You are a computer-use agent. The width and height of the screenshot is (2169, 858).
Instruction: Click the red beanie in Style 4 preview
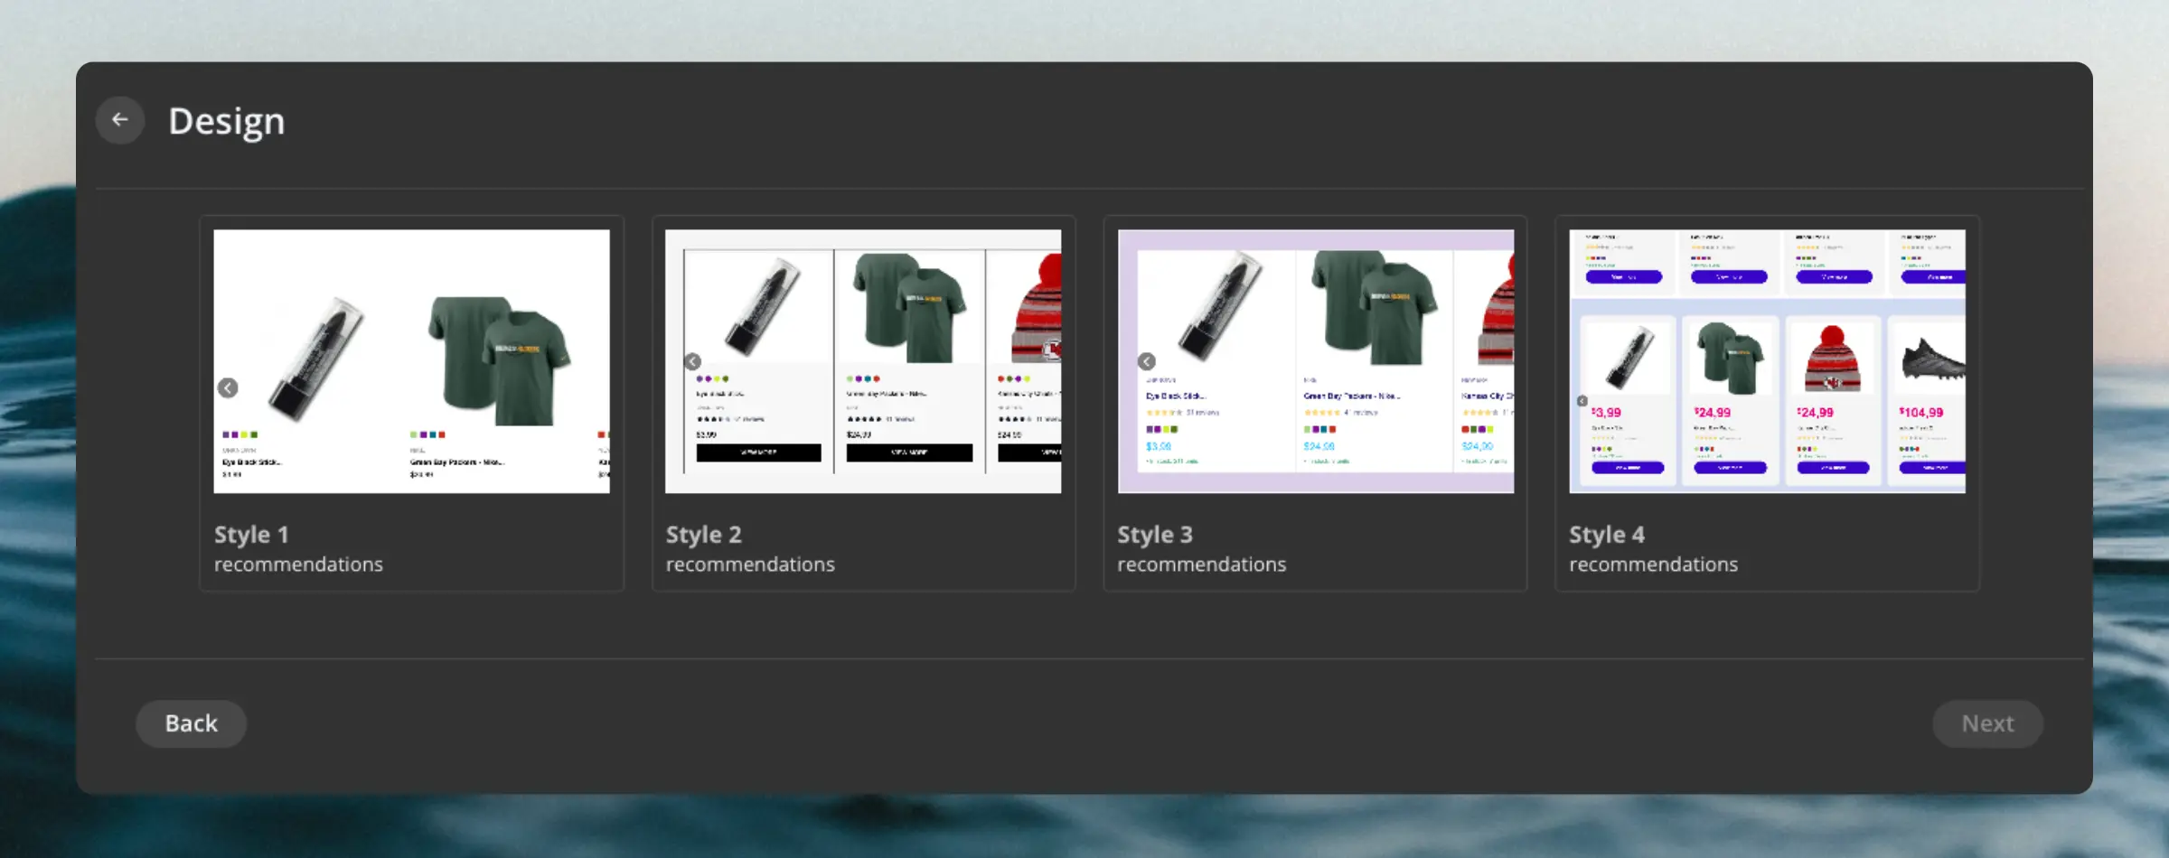click(1831, 359)
